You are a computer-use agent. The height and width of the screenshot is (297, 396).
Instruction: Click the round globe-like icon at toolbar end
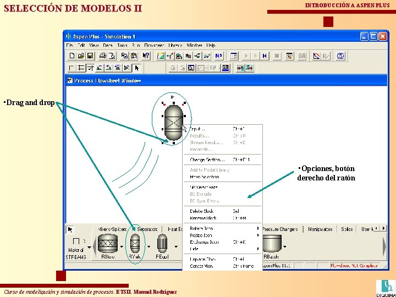tap(340, 56)
